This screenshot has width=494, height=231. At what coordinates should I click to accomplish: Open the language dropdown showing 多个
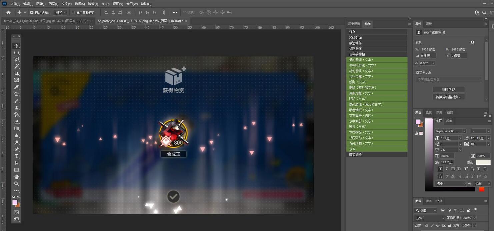pyautogui.click(x=451, y=184)
